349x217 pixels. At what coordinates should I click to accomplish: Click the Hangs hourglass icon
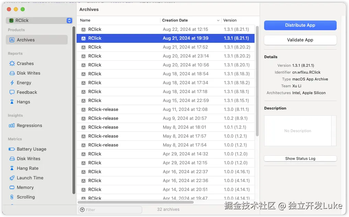tap(12, 102)
